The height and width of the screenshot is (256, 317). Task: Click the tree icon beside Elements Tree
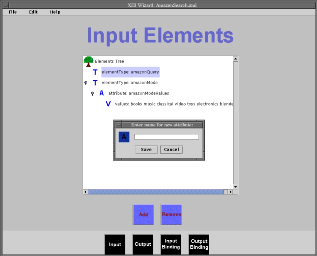(88, 62)
